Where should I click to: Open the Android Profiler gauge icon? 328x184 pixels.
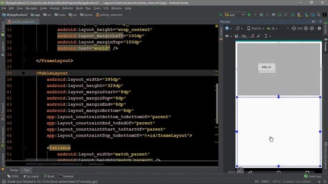[x=274, y=15]
